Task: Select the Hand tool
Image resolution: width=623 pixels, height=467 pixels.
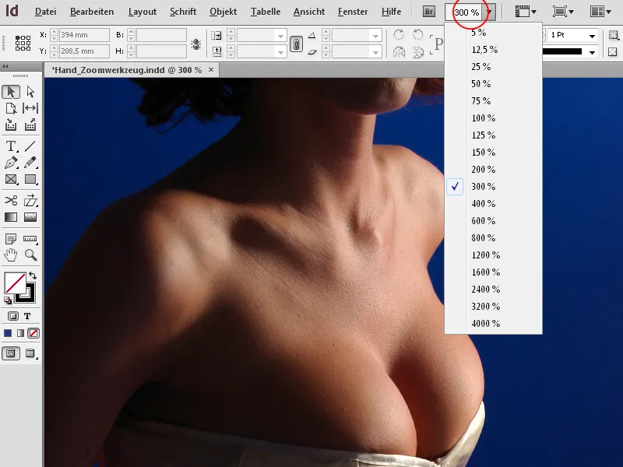Action: [x=11, y=255]
